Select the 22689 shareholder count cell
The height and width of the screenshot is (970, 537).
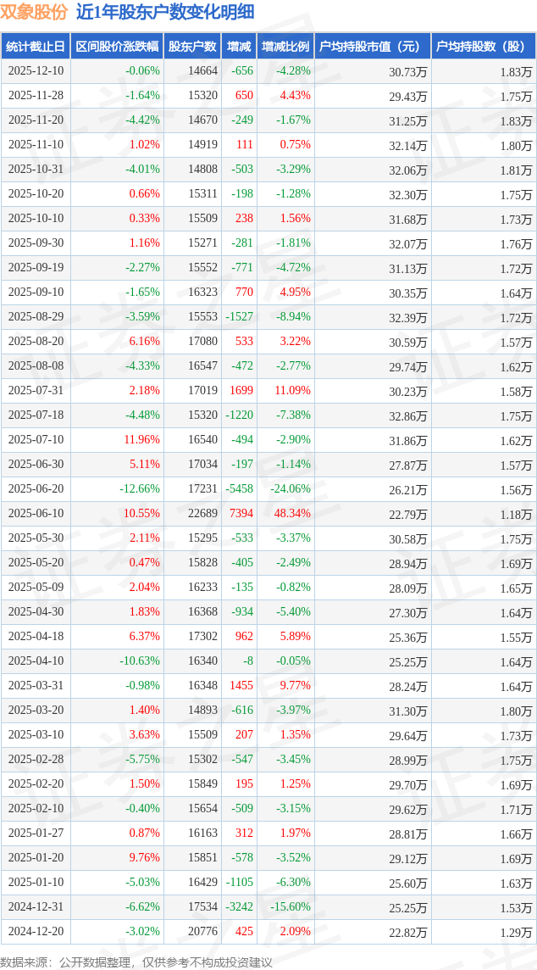point(202,514)
